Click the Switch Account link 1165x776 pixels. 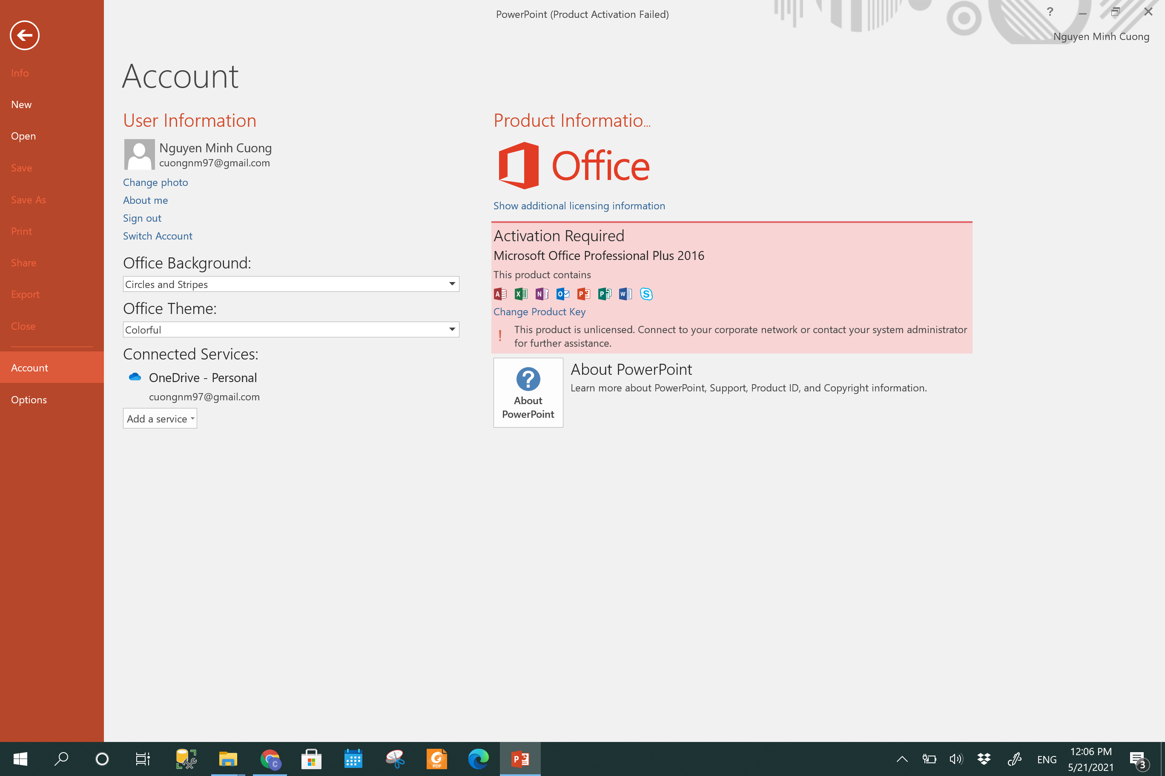pos(158,236)
